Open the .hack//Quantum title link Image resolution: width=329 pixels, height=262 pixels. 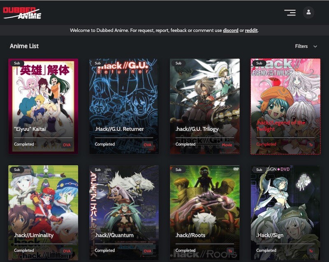point(114,235)
